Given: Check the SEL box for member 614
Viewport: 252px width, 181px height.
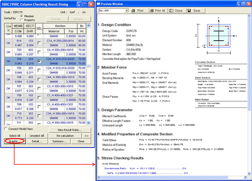Looking at the screenshot, I should (x=39, y=43).
